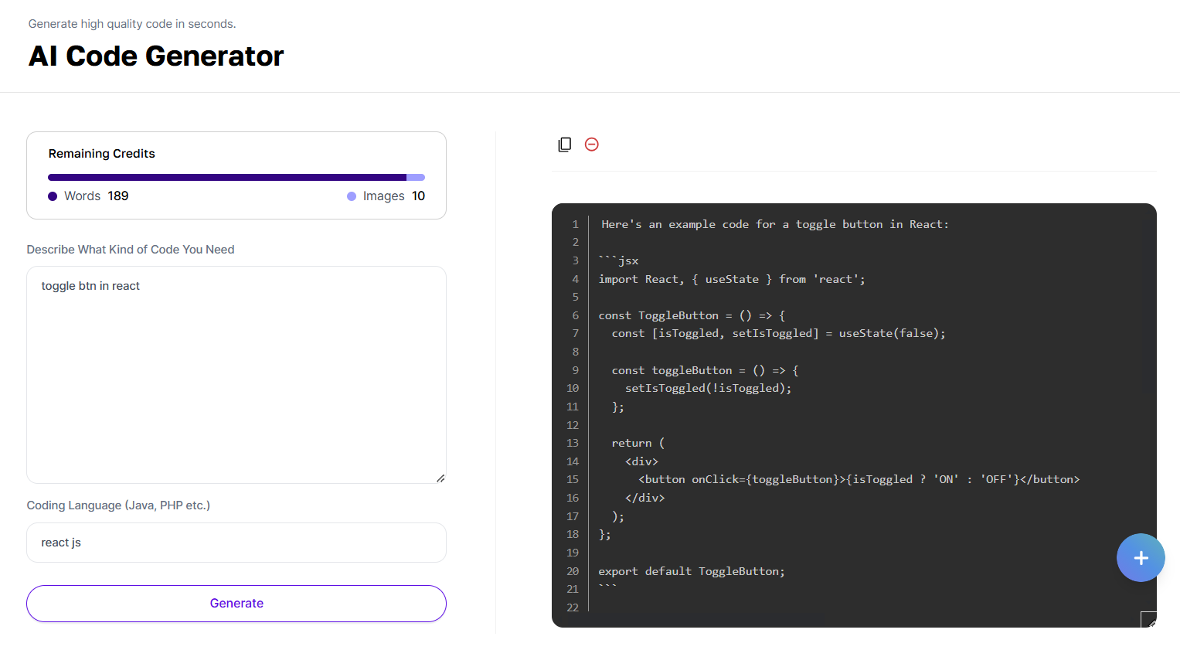Open the blue floating plus button
Image resolution: width=1180 pixels, height=650 pixels.
coord(1141,558)
